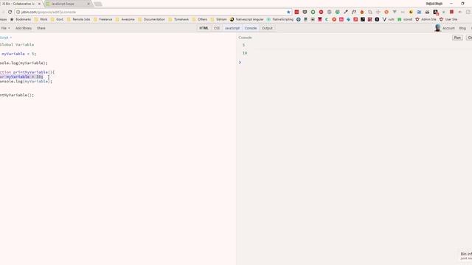Toggle the Console panel

tap(251, 28)
